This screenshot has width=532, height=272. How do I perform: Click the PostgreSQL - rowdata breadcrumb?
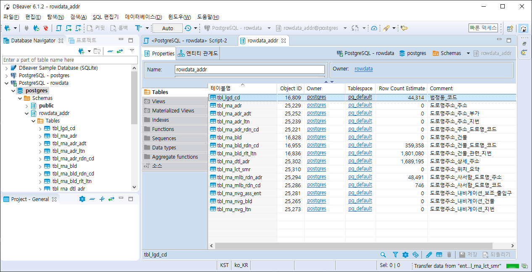(366, 53)
